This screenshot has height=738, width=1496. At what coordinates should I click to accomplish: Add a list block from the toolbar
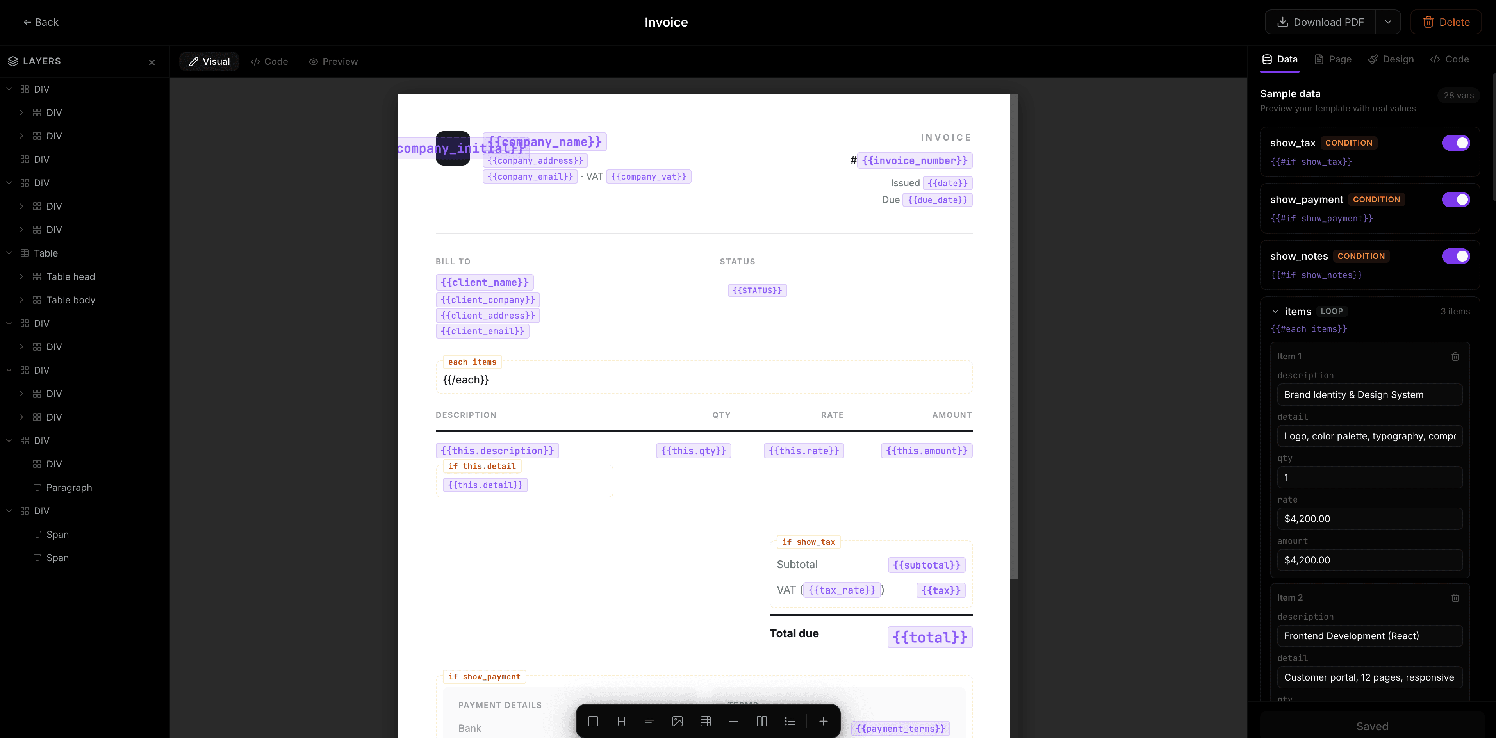point(789,721)
